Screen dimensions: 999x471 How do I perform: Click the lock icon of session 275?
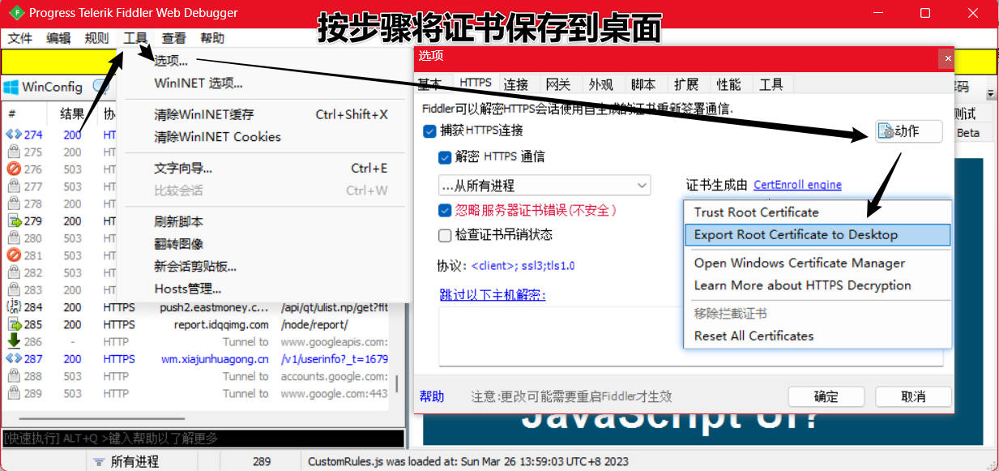click(14, 152)
